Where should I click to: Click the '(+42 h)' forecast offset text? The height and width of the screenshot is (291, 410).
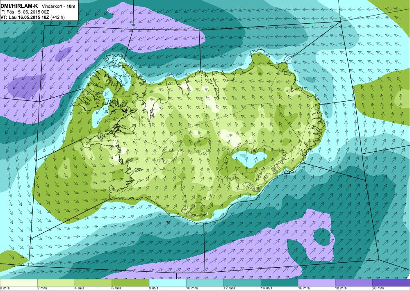point(57,17)
